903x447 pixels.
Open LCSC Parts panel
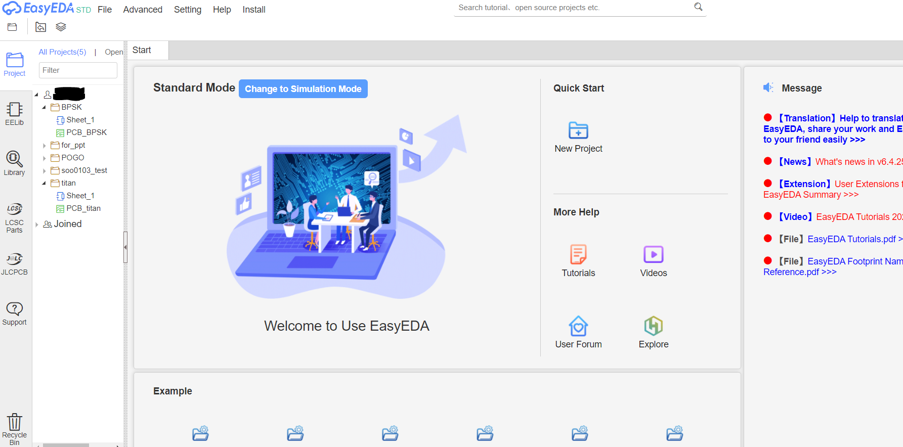(x=15, y=218)
